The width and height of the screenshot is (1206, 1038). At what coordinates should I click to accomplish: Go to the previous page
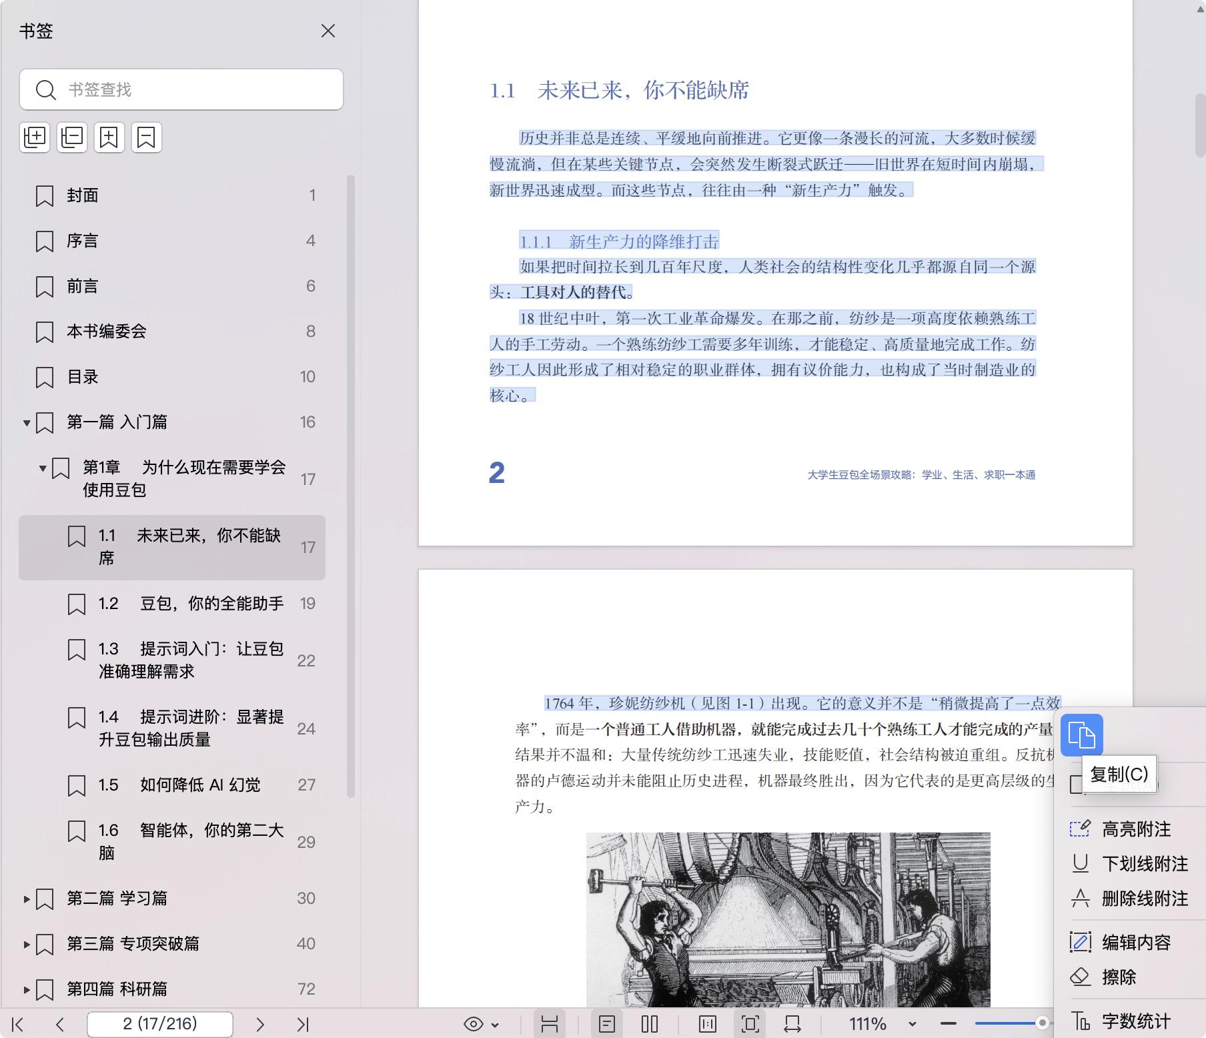coord(60,1024)
